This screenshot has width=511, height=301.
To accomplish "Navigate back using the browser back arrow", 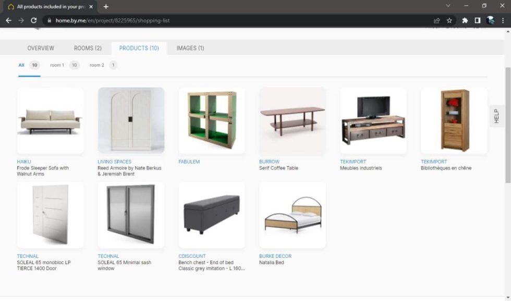I will pos(8,20).
